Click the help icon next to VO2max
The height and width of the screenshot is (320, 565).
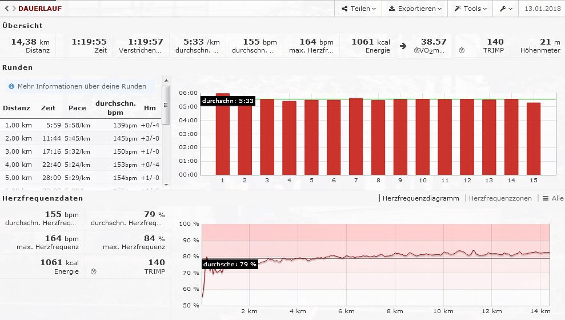pos(417,50)
